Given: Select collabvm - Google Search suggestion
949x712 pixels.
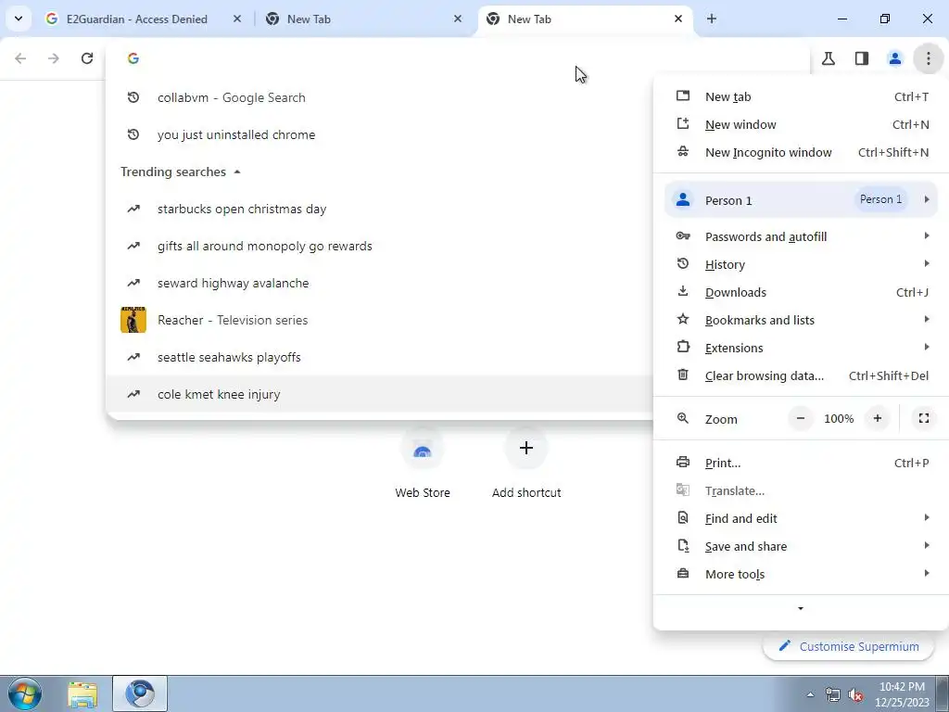Looking at the screenshot, I should [x=380, y=97].
